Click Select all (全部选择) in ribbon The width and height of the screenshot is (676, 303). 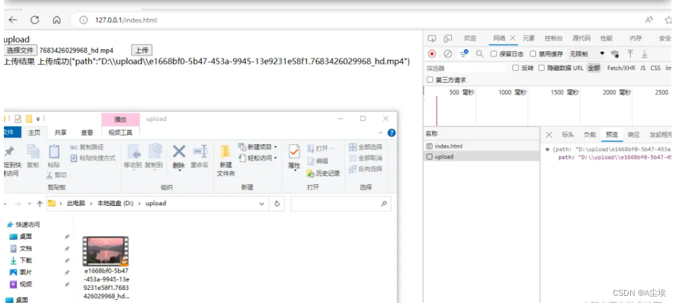(x=365, y=147)
